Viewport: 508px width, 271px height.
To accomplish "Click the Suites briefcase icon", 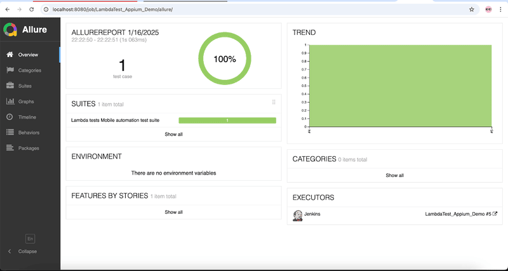I will click(10, 86).
